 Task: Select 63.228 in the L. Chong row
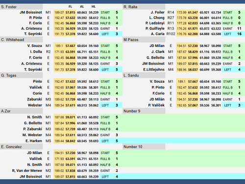click(193, 18)
